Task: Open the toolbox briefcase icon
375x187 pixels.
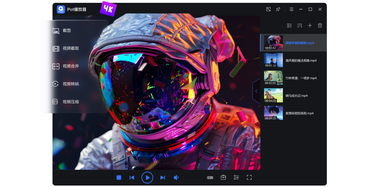Action: 223,178
